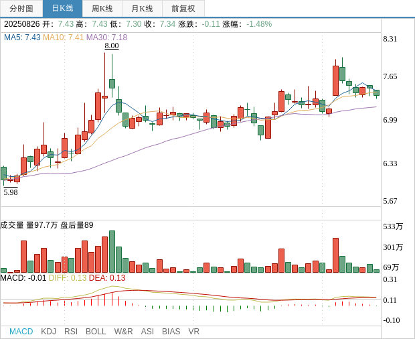Click the 5.67 price axis label
The height and width of the screenshot is (339, 415).
click(x=390, y=201)
